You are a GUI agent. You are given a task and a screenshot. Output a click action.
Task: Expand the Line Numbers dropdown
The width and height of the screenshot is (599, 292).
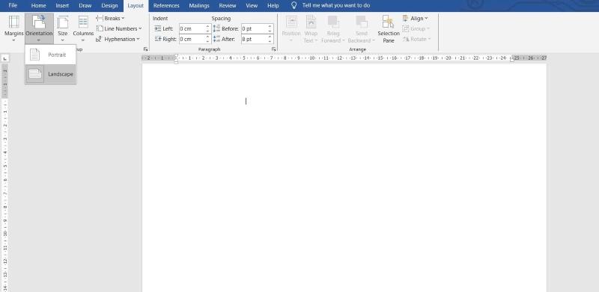119,28
